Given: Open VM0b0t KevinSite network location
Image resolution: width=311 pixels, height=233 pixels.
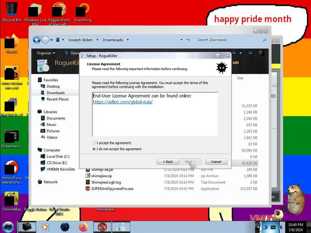Looking at the screenshot, I should pyautogui.click(x=61, y=169).
